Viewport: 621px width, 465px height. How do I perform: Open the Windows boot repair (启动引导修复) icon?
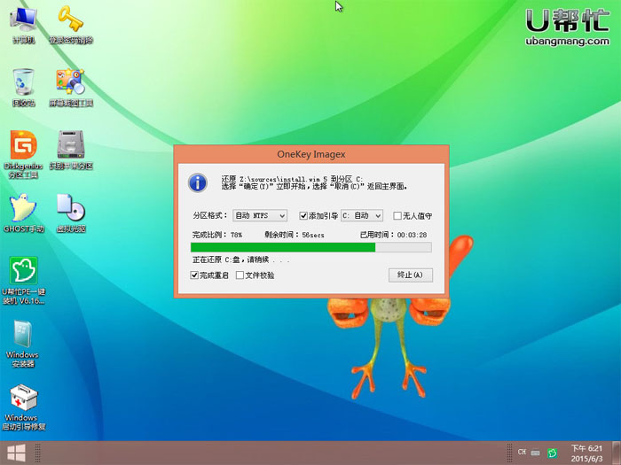[23, 399]
